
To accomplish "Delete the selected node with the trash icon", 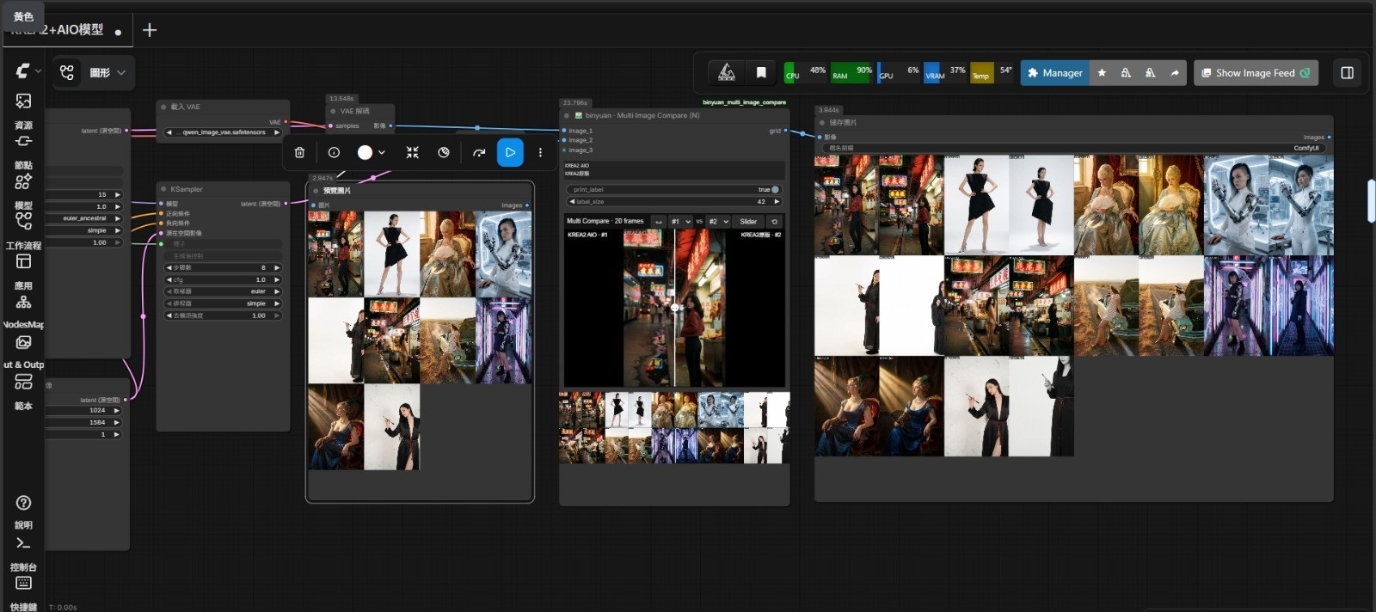I will point(299,152).
